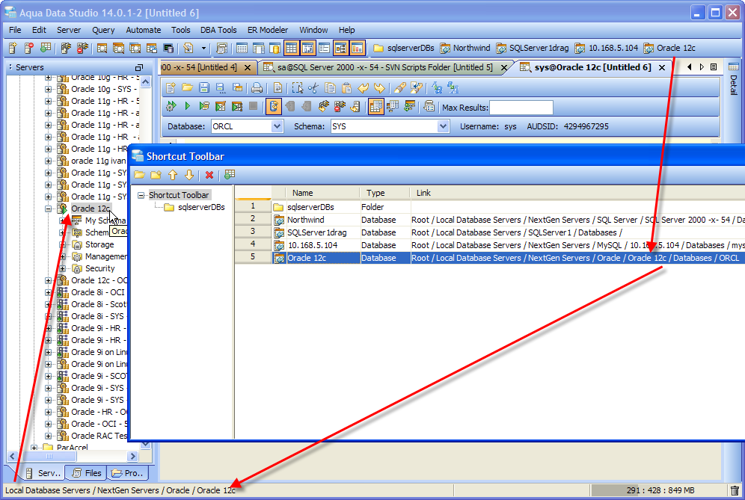This screenshot has width=745, height=500.
Task: Click the gray Stop square in query toolbar
Action: tap(254, 106)
